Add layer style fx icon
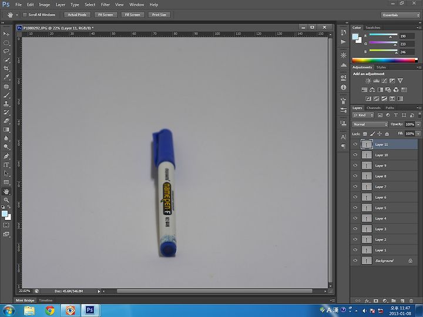 367,301
